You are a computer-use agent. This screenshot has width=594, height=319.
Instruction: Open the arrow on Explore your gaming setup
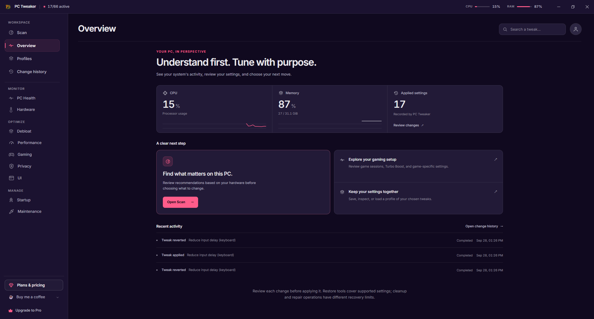click(x=496, y=159)
